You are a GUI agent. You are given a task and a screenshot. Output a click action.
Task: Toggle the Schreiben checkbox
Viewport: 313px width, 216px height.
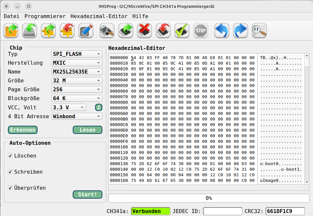pos(10,172)
